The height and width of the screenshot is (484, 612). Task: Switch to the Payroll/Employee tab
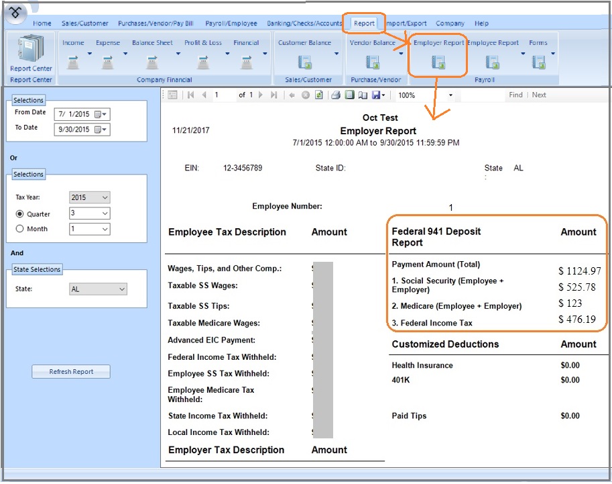(231, 23)
